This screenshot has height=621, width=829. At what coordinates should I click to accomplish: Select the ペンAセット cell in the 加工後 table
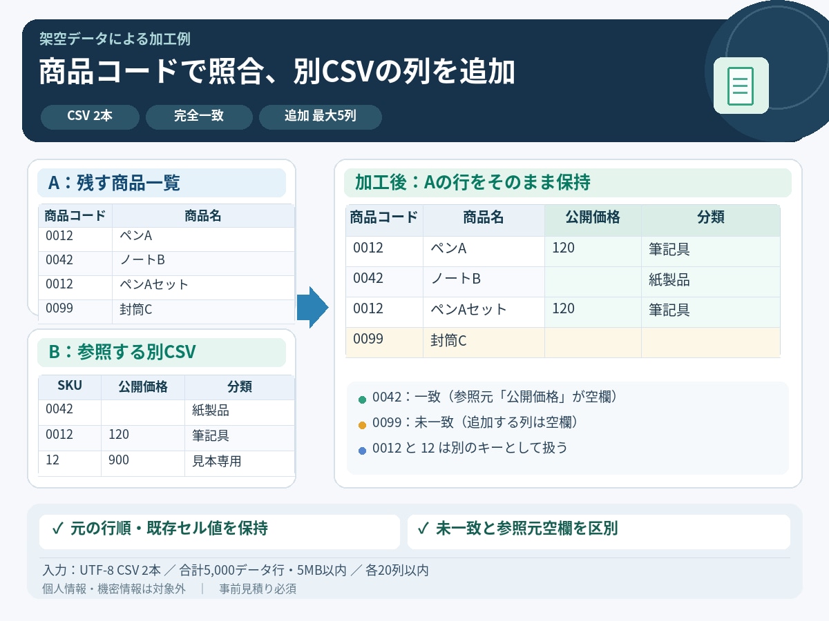(x=484, y=312)
